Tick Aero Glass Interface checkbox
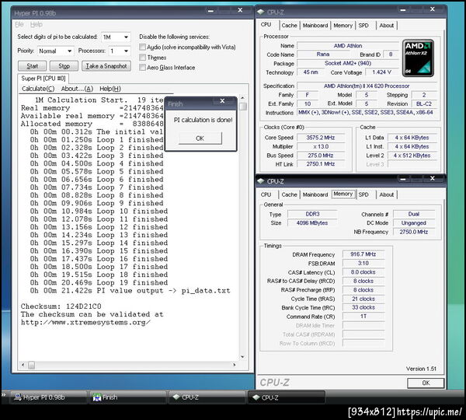Screen dimensions: 466x420 pos(143,67)
